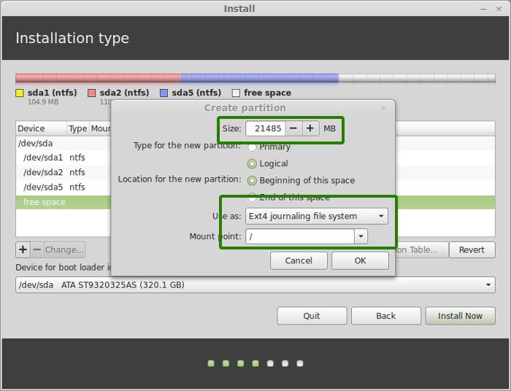The height and width of the screenshot is (391, 511).
Task: Quit the installer
Action: coord(312,316)
